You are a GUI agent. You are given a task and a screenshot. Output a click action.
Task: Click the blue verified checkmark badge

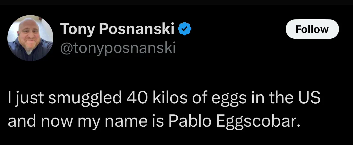[185, 29]
